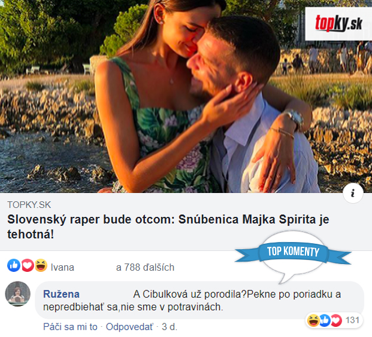Click the like reaction icon under the article
Viewport: 372px width, 337px height.
[x=14, y=265]
